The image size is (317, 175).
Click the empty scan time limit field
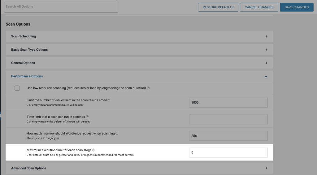228,119
